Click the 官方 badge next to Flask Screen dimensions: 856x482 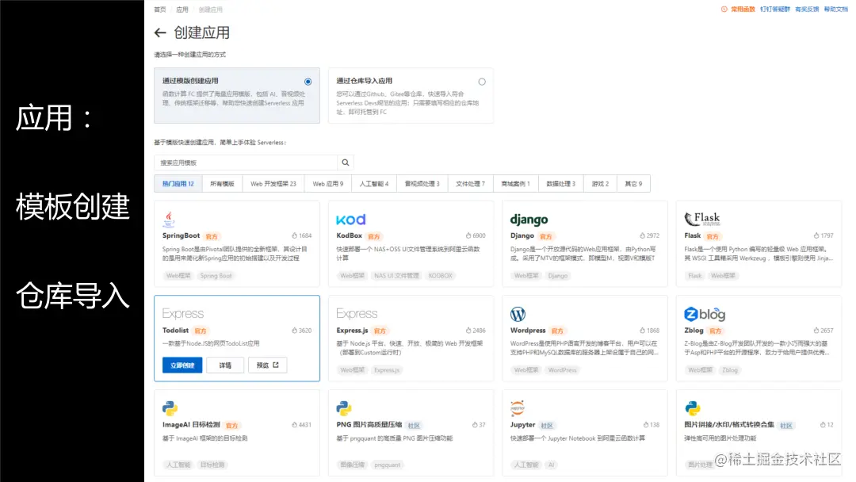tap(713, 236)
